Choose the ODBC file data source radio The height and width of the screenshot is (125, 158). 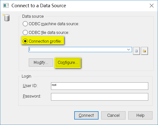click(x=25, y=32)
